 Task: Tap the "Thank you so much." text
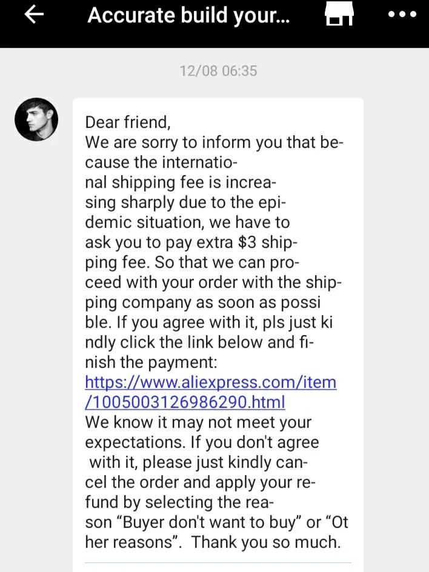pyautogui.click(x=266, y=542)
